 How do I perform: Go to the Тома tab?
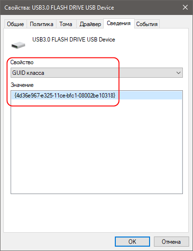[66, 24]
